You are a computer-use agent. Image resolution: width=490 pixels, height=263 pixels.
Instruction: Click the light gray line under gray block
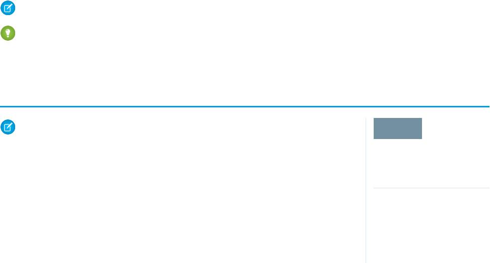coord(431,188)
